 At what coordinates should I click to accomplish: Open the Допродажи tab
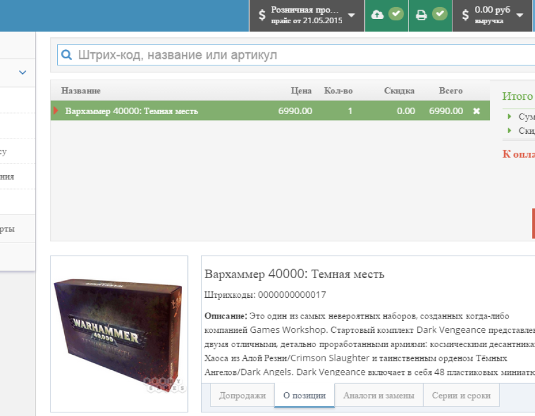(x=243, y=395)
